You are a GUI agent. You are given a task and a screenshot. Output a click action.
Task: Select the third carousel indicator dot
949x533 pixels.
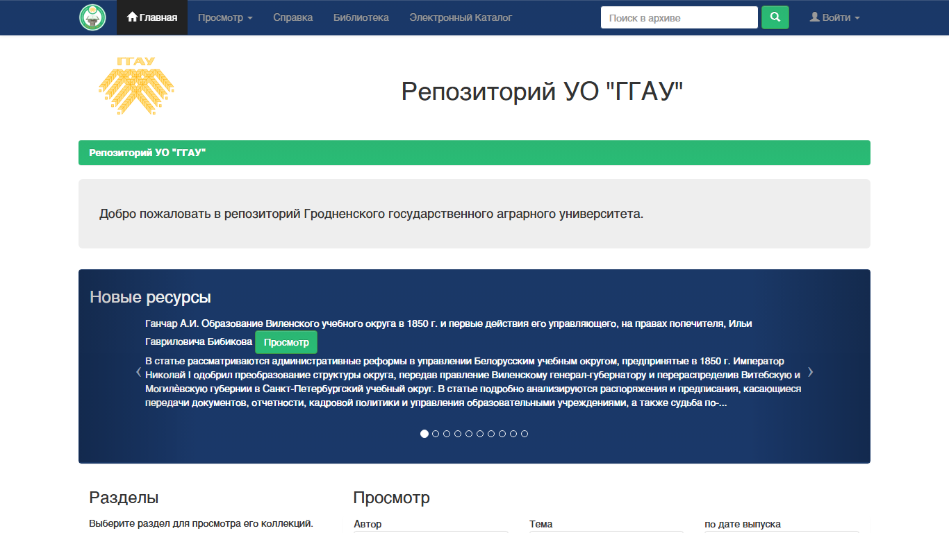(447, 434)
